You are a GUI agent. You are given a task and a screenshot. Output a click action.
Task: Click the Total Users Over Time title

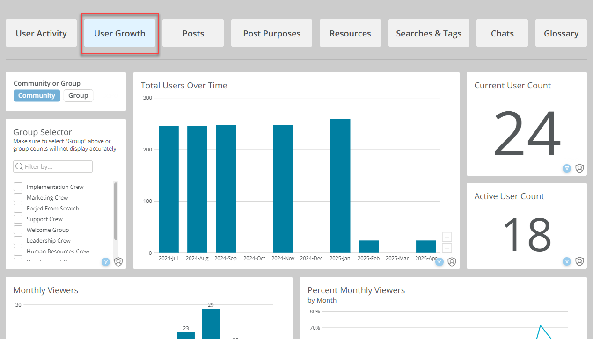point(184,86)
